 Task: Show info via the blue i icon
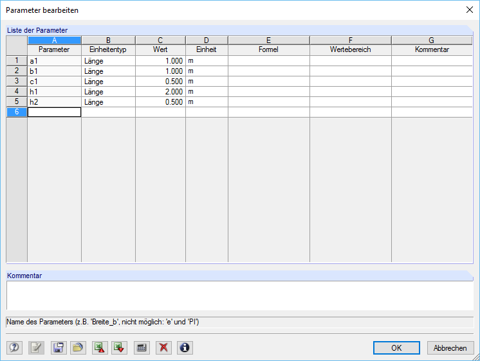tap(185, 348)
